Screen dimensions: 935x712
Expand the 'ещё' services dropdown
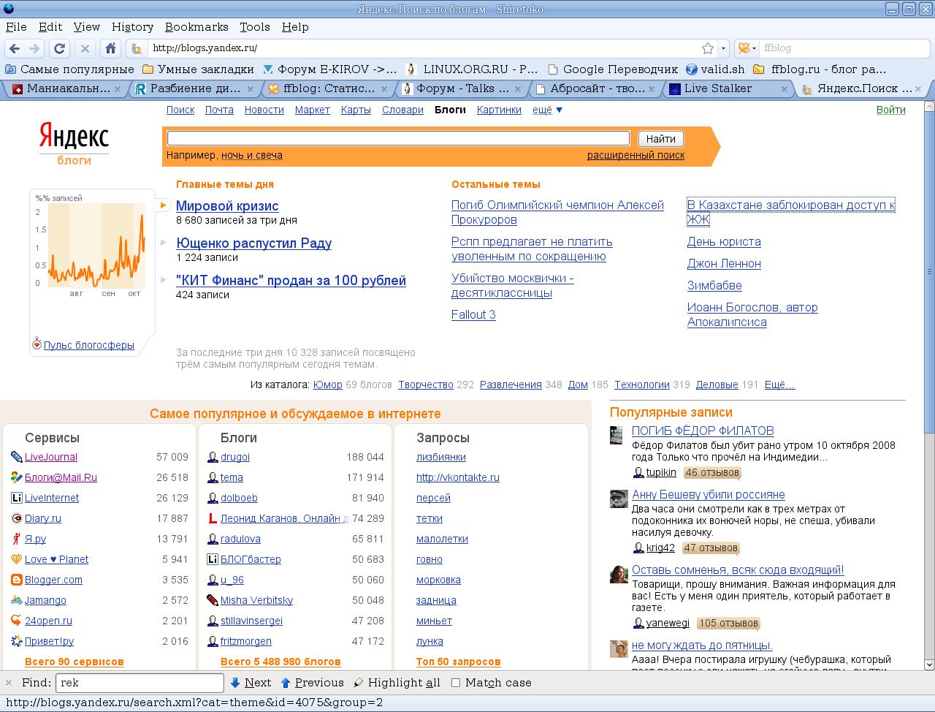point(547,110)
